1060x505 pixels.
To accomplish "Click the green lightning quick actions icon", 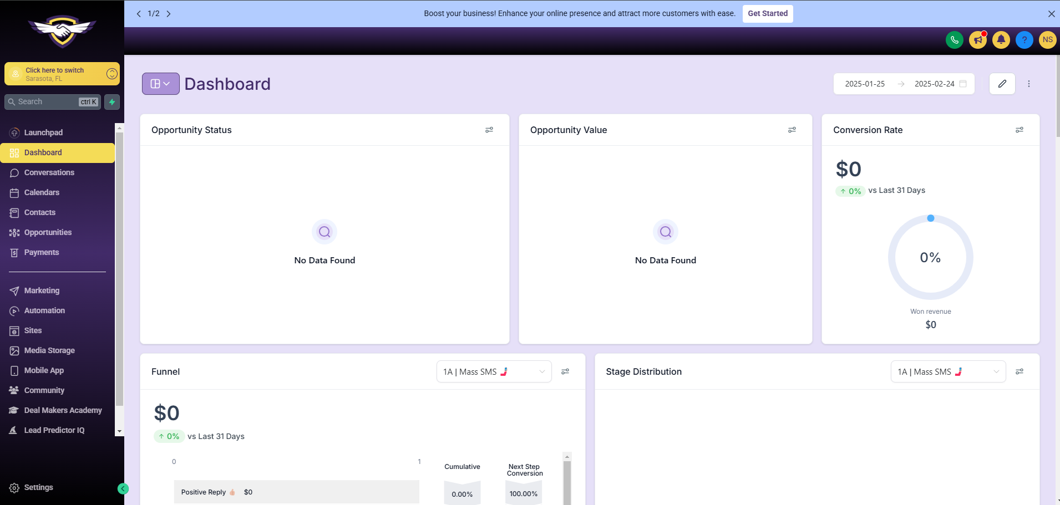I will click(x=112, y=102).
